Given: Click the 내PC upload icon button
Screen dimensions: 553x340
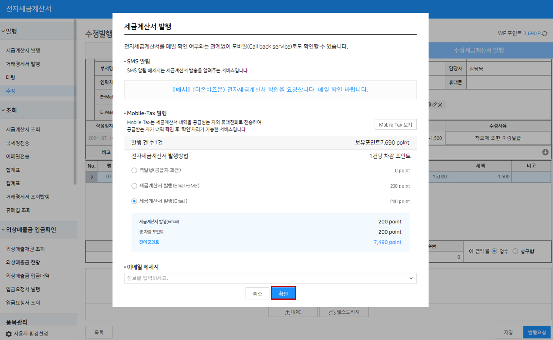Looking at the screenshot, I should click(293, 312).
